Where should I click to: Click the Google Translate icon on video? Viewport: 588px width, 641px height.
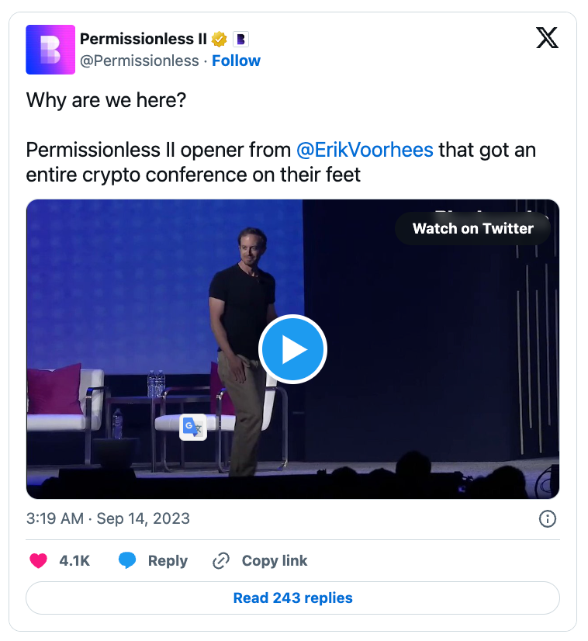tap(192, 428)
